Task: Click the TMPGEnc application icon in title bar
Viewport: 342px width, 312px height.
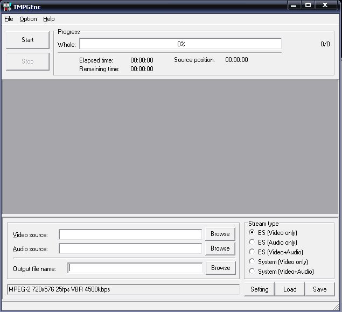Action: pyautogui.click(x=7, y=7)
